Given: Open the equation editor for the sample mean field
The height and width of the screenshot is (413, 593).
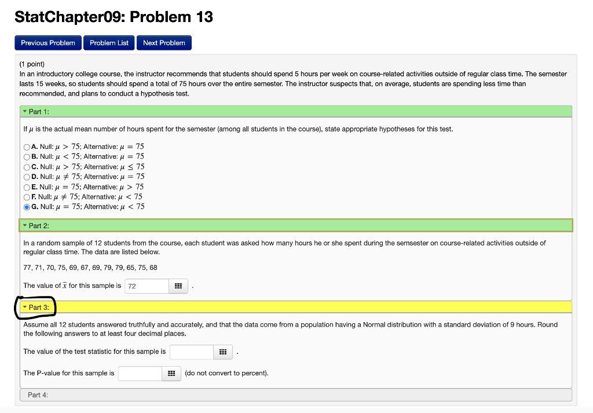Looking at the screenshot, I should (178, 286).
